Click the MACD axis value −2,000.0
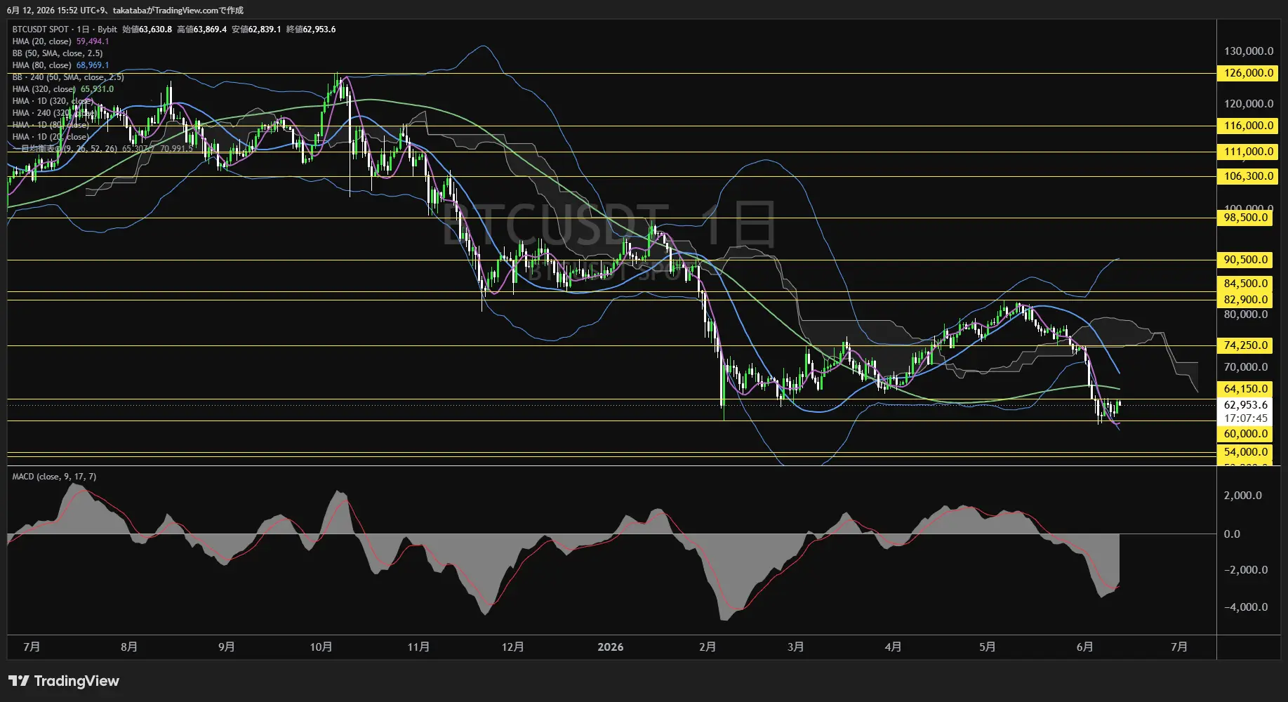Image resolution: width=1288 pixels, height=702 pixels. (1246, 570)
